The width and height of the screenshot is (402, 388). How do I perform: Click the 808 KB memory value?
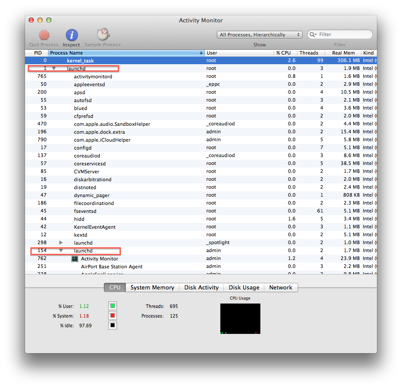tap(351, 195)
